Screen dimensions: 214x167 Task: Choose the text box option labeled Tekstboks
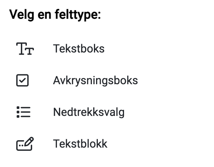79,49
